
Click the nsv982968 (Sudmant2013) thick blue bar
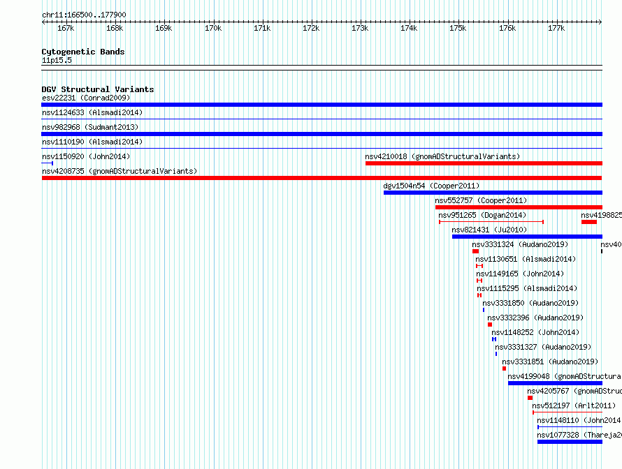pos(321,134)
